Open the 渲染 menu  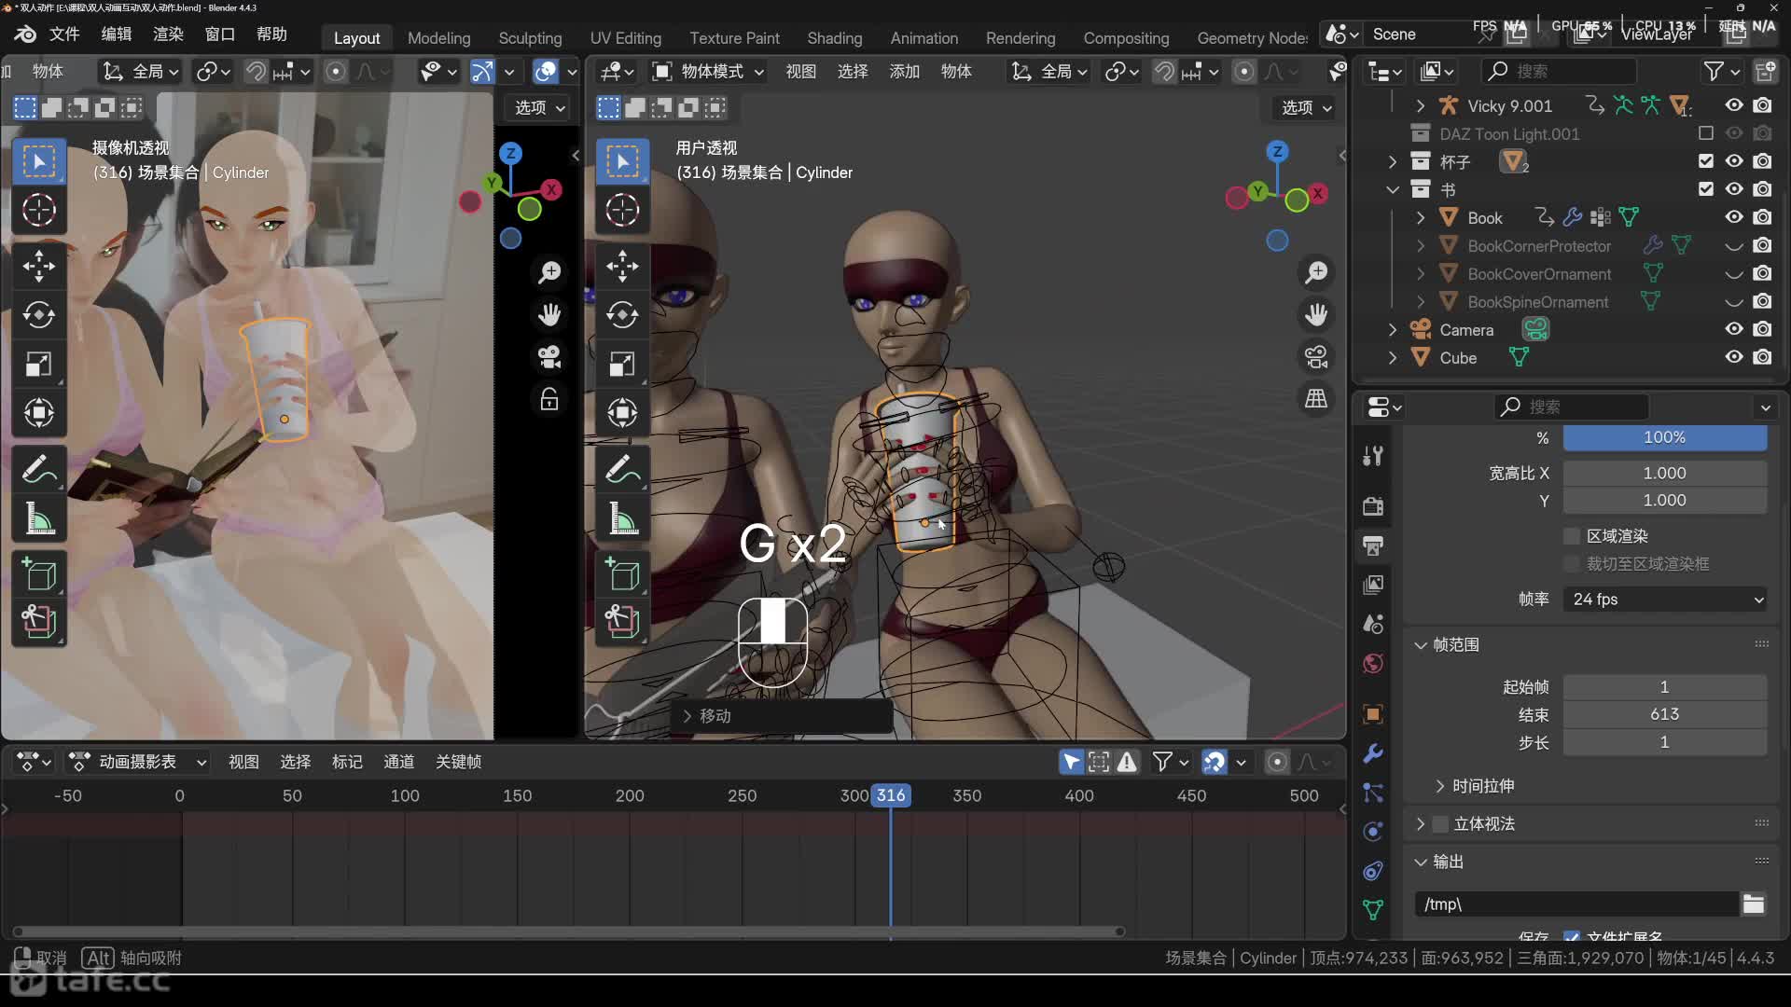[x=168, y=34]
